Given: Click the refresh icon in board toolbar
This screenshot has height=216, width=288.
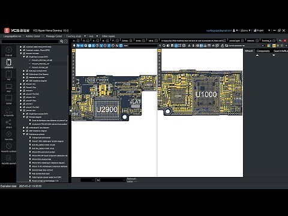Looking at the screenshot, I should point(164,46).
